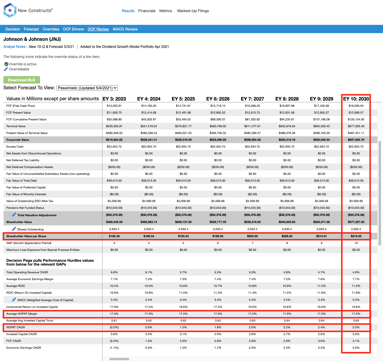The height and width of the screenshot is (362, 383).
Task: Click the EY 10: 2030 column header
Action: click(x=356, y=99)
